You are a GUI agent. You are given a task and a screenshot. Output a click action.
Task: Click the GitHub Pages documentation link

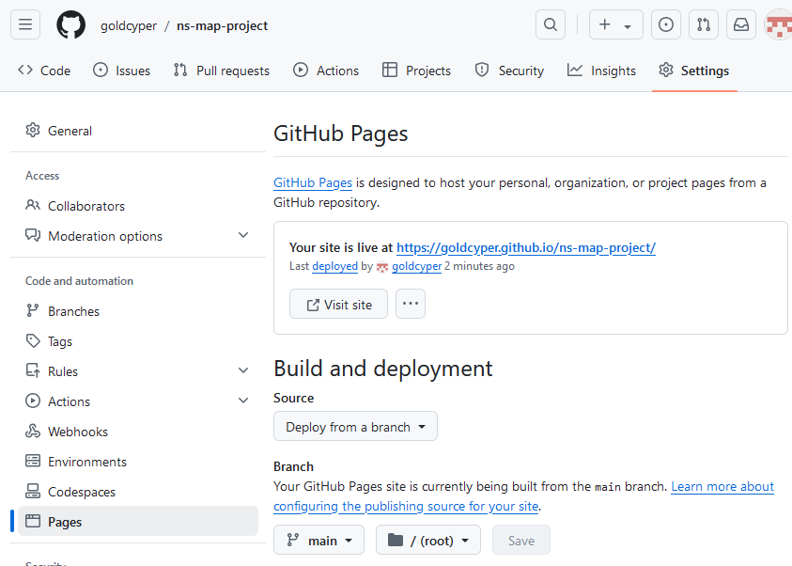(x=313, y=183)
